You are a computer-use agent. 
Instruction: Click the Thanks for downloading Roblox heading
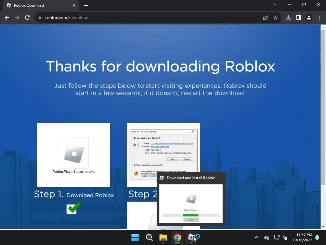[160, 67]
